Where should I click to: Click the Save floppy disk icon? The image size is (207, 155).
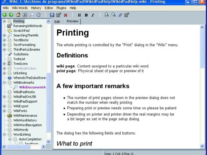[x=52, y=15]
